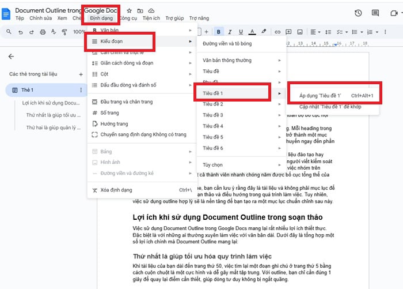Open the Xem menu
The width and height of the screenshot is (403, 289).
pos(62,18)
